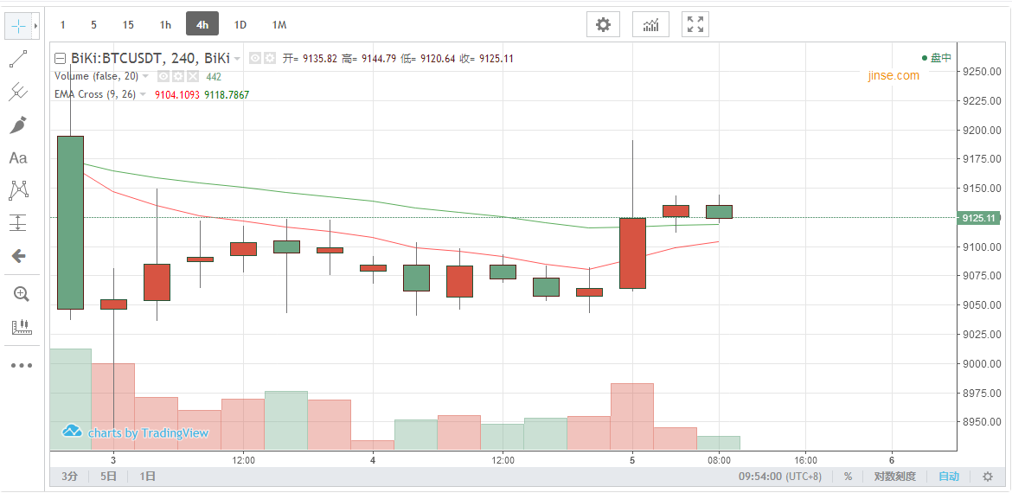1012x493 pixels.
Task: Open chart settings gear in top toolbar
Action: (603, 24)
